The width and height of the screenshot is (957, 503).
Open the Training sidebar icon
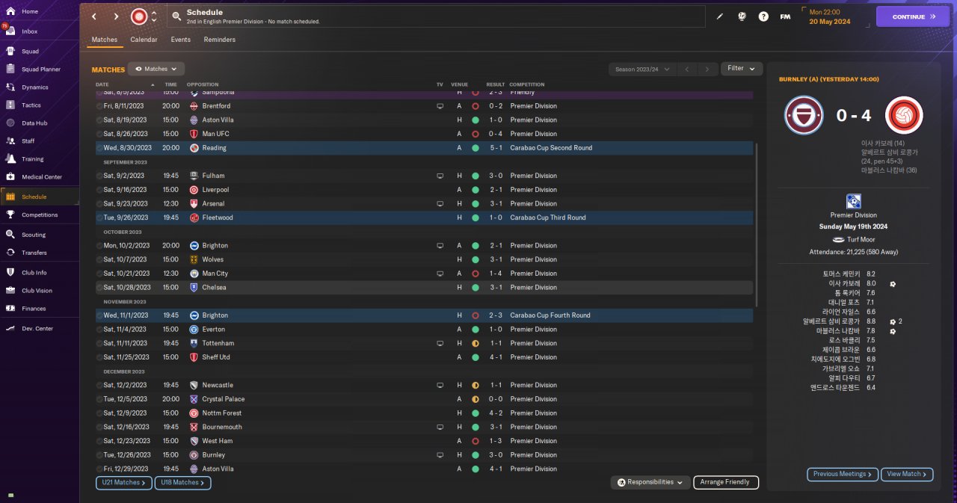10,158
